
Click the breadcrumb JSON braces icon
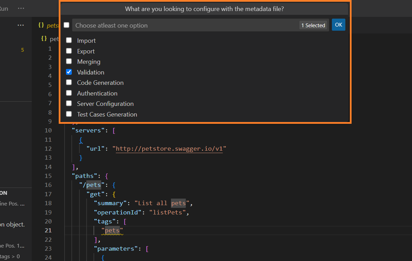tap(44, 39)
